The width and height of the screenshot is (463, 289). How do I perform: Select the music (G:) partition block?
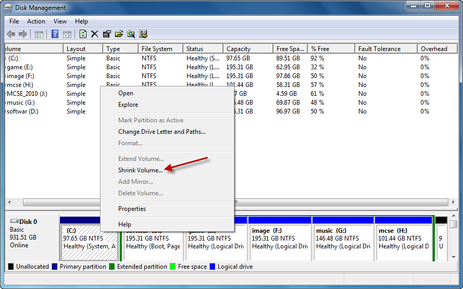343,238
